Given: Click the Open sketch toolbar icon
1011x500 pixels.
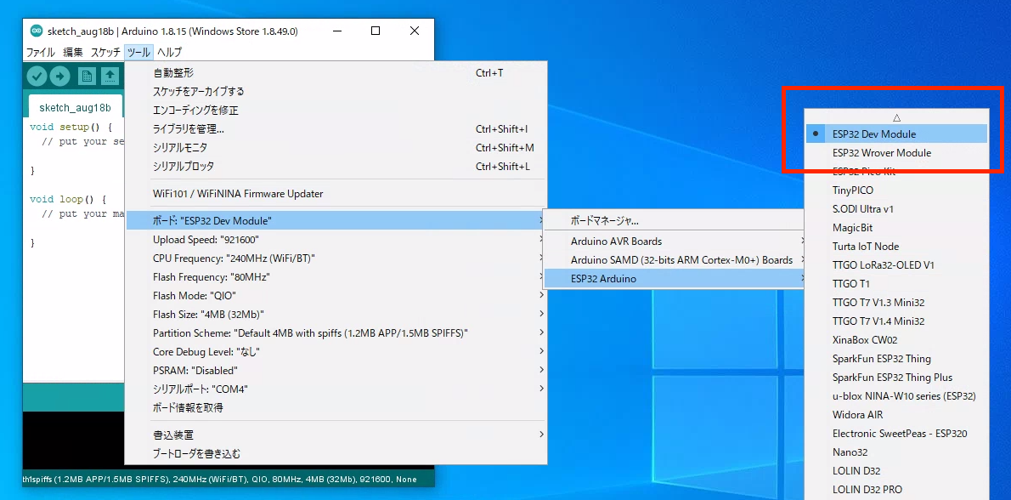Looking at the screenshot, I should (110, 77).
